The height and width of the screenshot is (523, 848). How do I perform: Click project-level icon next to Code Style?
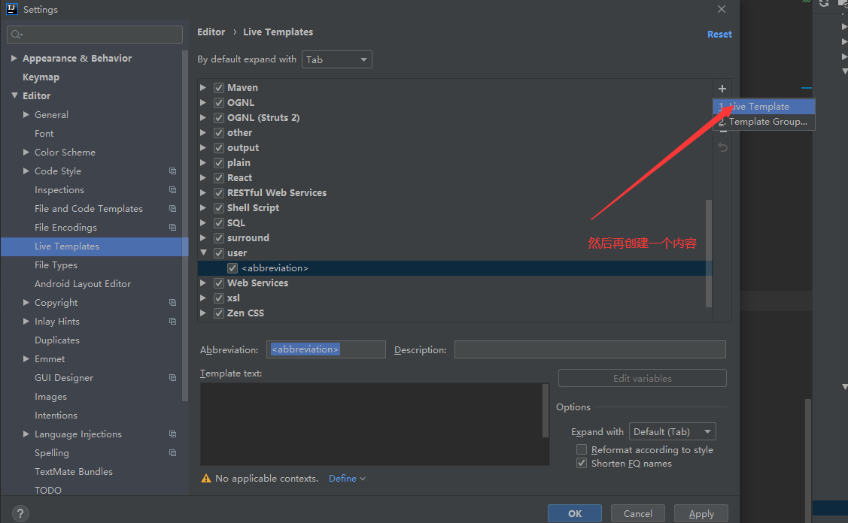(x=172, y=171)
